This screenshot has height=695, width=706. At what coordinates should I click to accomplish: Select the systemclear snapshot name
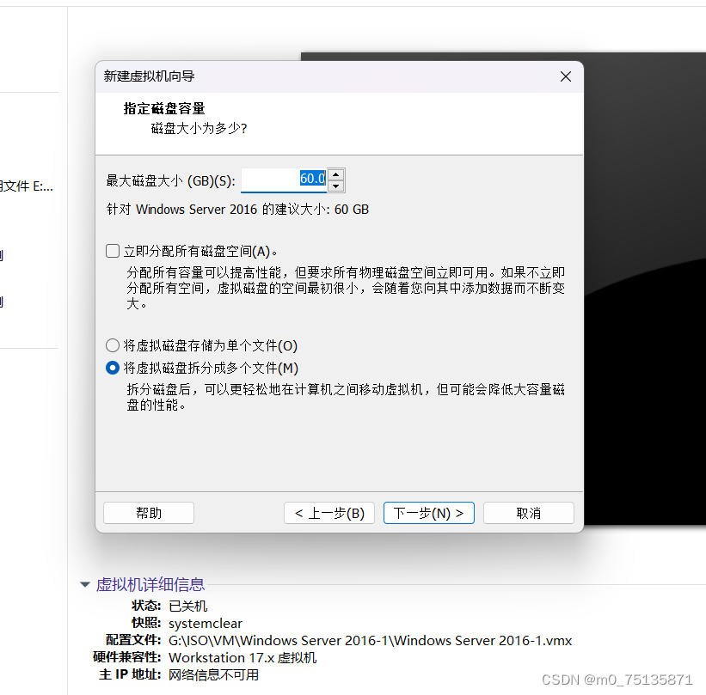click(205, 623)
